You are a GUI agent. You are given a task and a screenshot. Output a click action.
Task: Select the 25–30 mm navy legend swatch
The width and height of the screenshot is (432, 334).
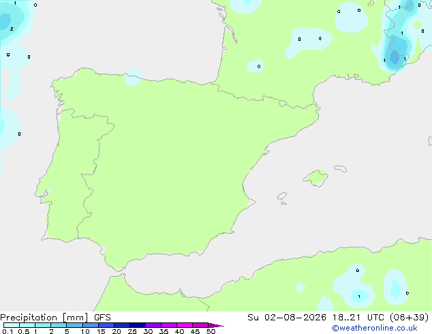point(138,325)
